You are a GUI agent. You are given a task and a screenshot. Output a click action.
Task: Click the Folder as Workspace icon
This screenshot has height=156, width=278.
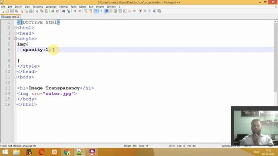(x=129, y=11)
